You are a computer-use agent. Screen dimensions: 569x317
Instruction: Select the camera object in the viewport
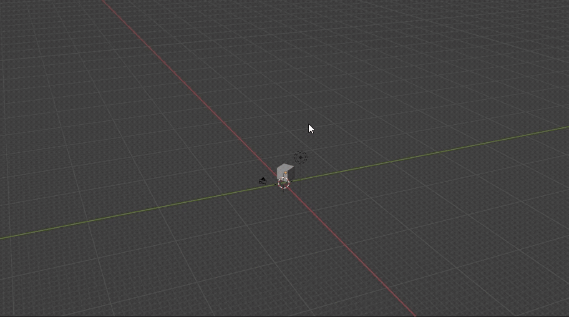tap(263, 180)
